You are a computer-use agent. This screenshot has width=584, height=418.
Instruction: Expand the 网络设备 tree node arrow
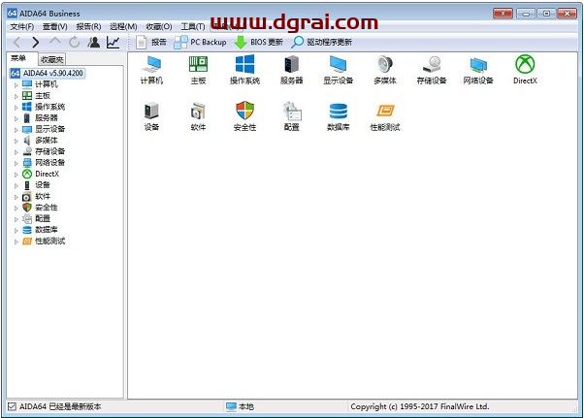(x=16, y=163)
